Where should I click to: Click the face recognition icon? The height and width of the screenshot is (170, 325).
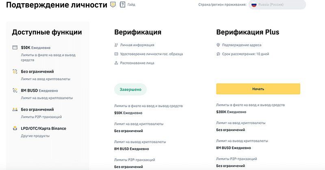[x=116, y=63]
